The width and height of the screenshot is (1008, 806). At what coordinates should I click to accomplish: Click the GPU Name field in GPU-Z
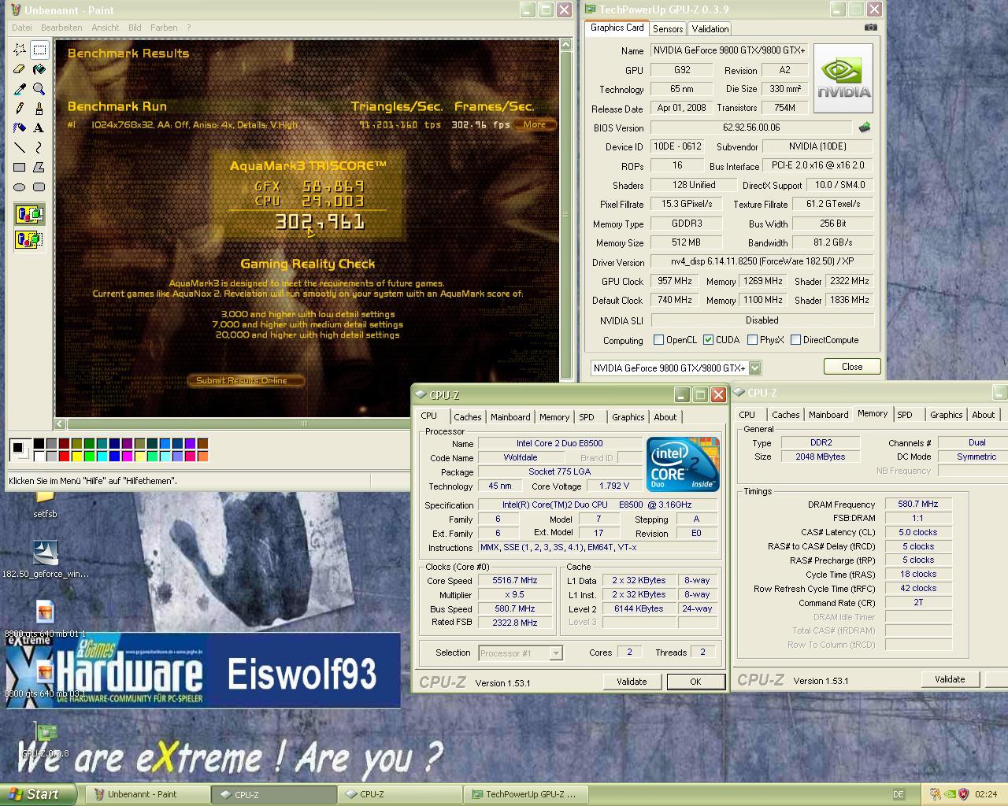click(729, 50)
